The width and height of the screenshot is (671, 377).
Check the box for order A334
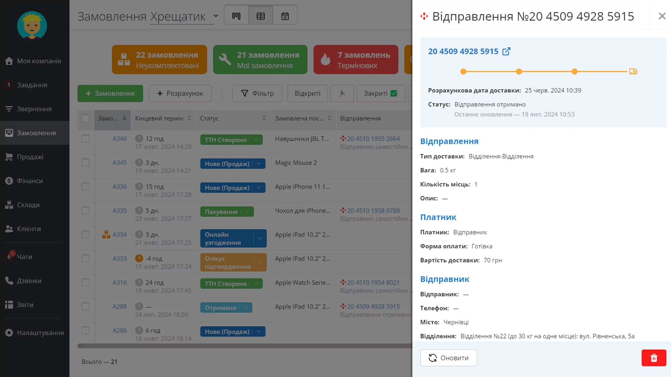(x=85, y=235)
